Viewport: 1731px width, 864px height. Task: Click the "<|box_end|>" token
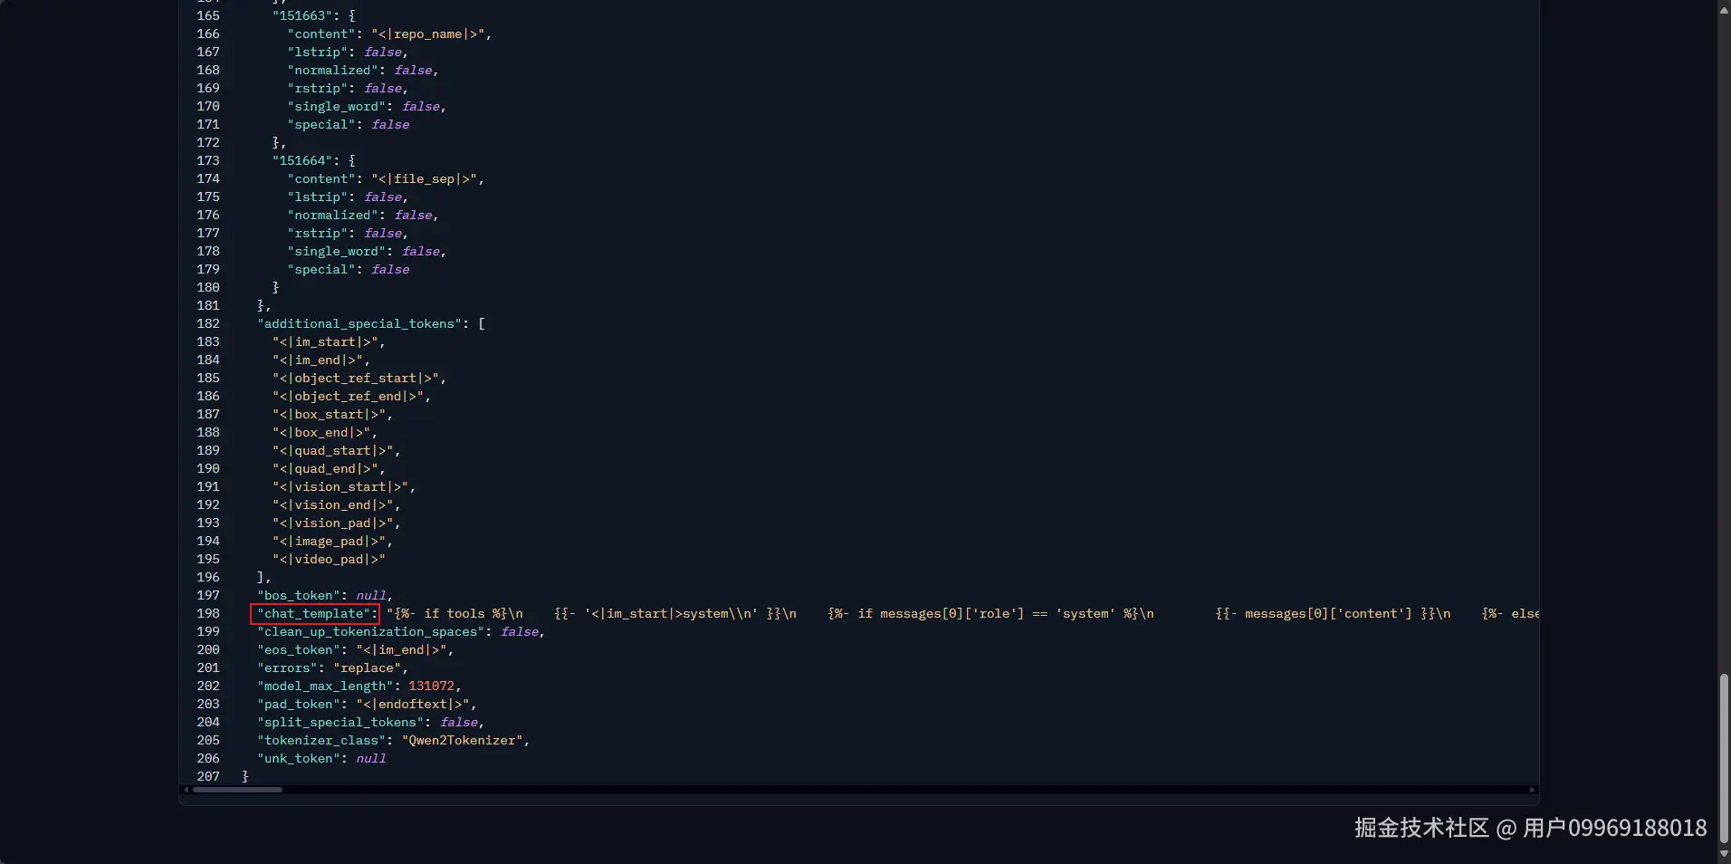(321, 433)
